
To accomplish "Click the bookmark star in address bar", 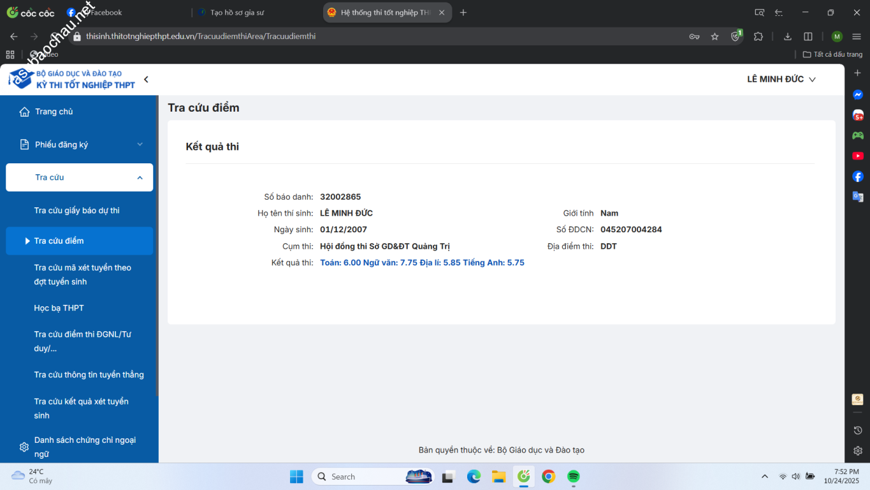I will point(715,36).
